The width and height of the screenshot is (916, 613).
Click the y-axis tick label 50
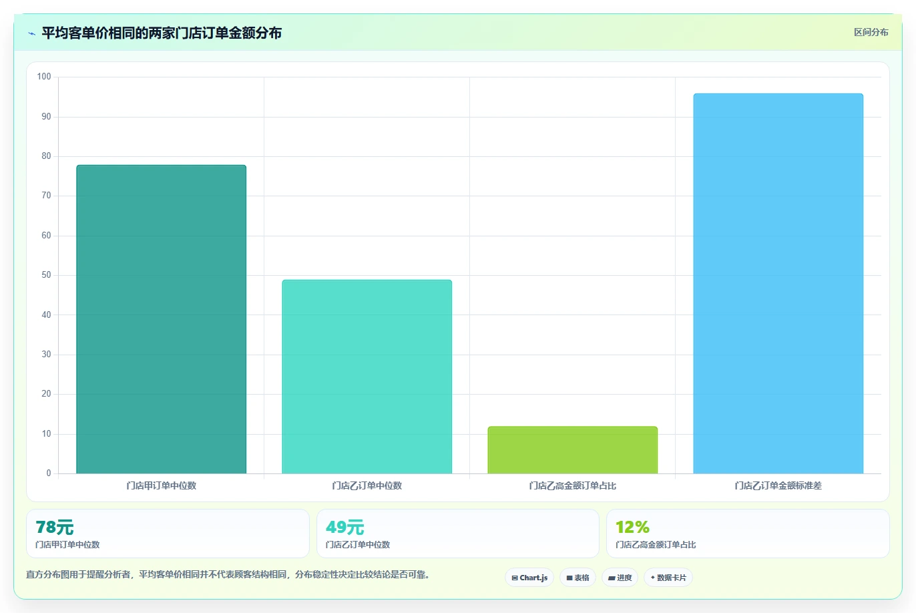(46, 275)
